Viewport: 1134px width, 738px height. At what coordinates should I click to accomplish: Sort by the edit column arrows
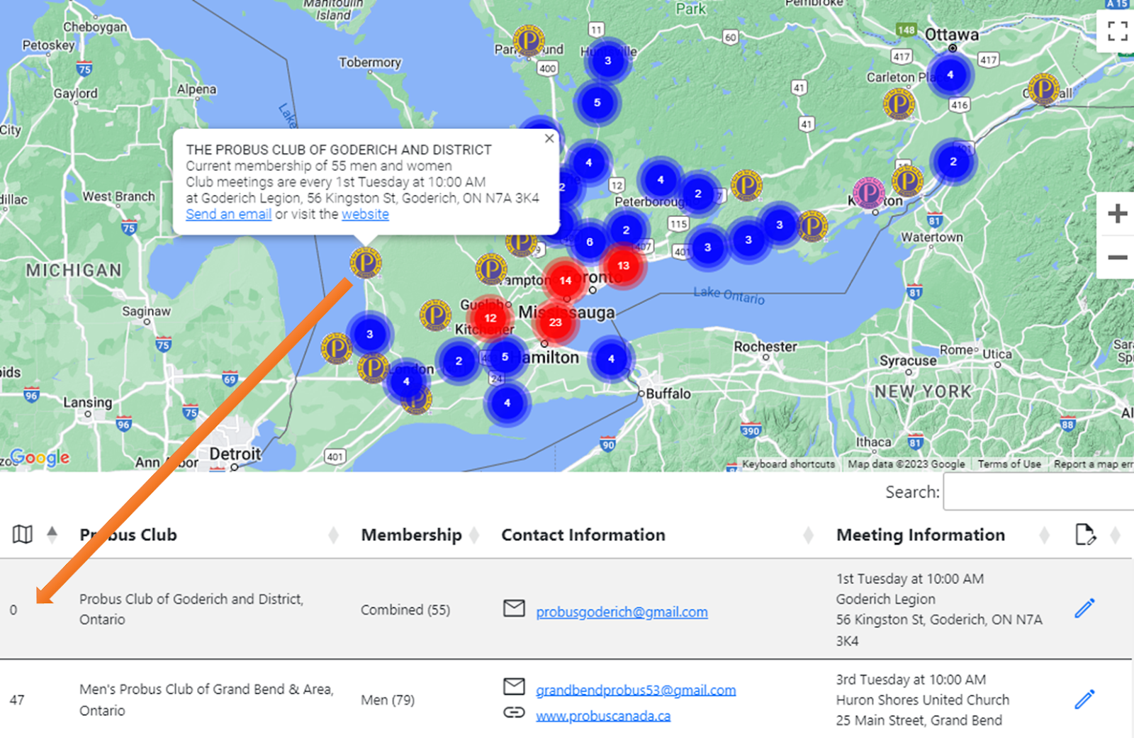1115,535
